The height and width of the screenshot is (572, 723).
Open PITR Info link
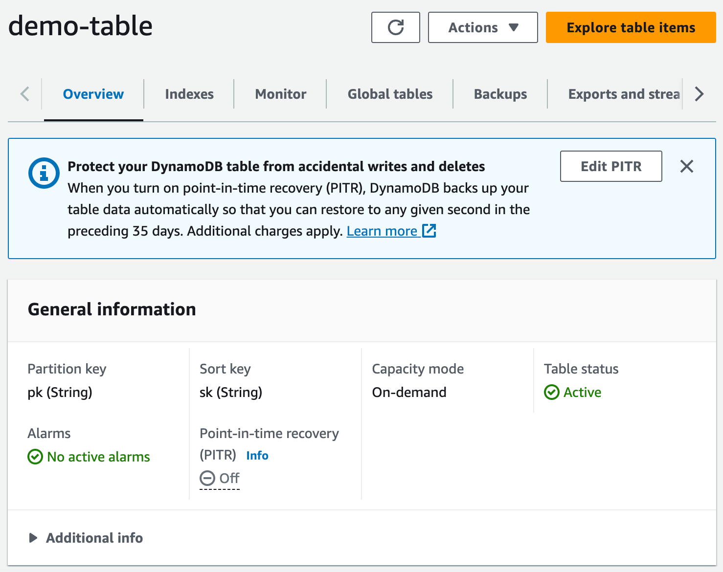257,456
